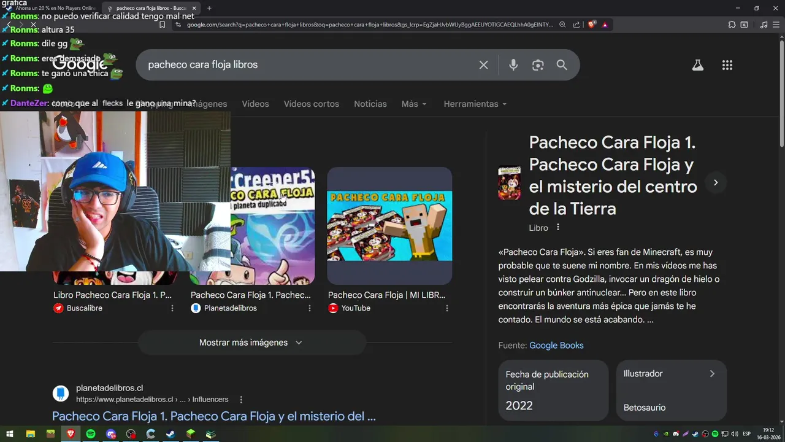Open Brave Rewards triangle icon
785x442 pixels.
[605, 25]
